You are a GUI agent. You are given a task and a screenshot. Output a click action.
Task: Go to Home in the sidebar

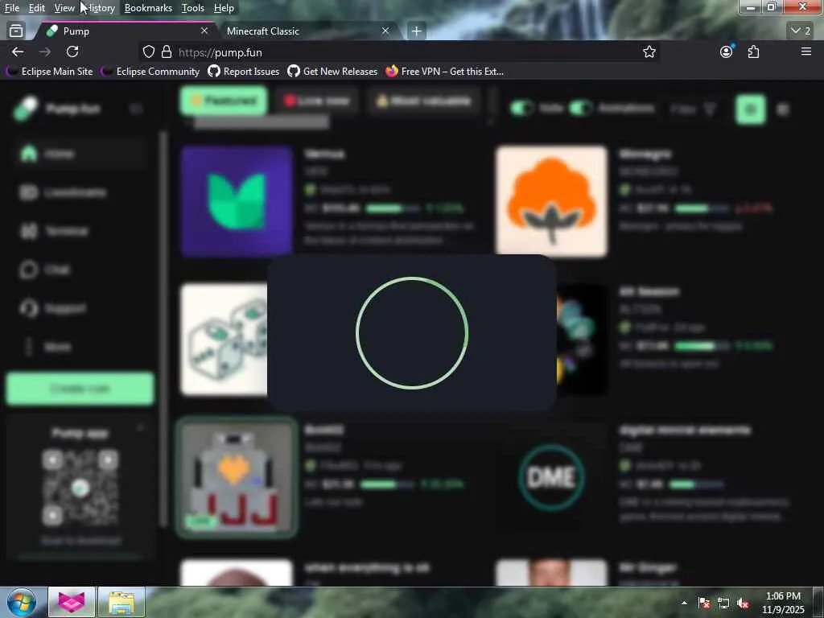click(x=79, y=154)
